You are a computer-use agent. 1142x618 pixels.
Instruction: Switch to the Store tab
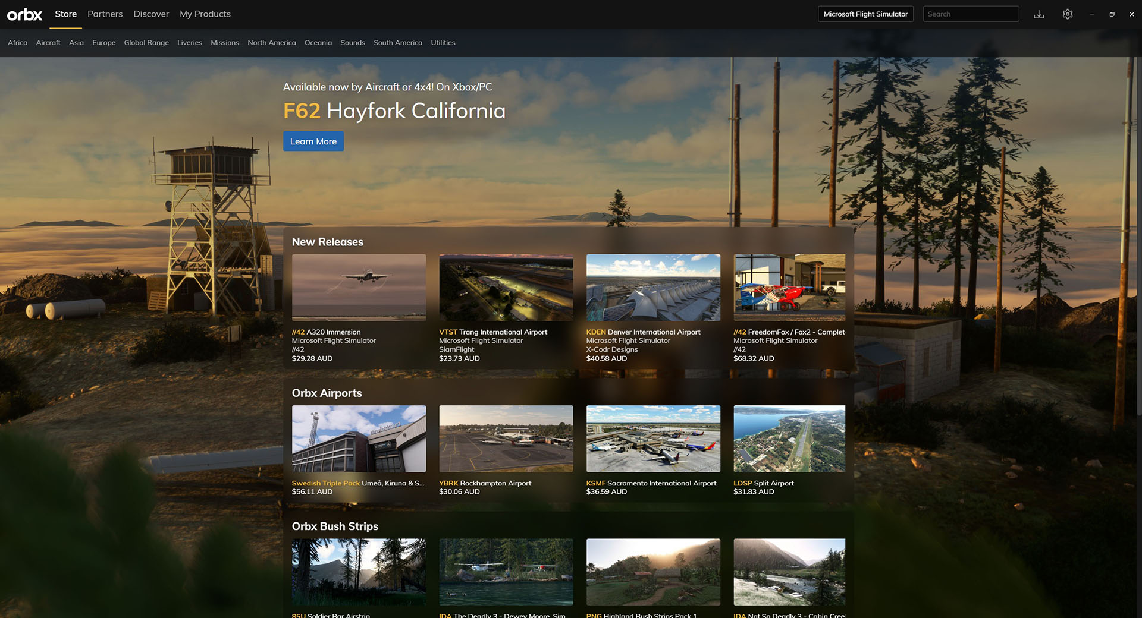coord(65,14)
